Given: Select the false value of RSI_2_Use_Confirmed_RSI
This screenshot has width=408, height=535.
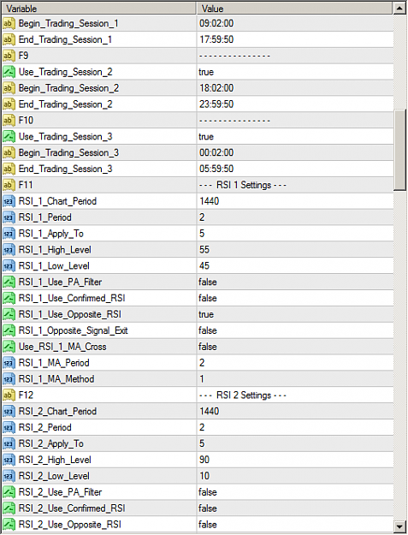Looking at the screenshot, I should (x=208, y=508).
